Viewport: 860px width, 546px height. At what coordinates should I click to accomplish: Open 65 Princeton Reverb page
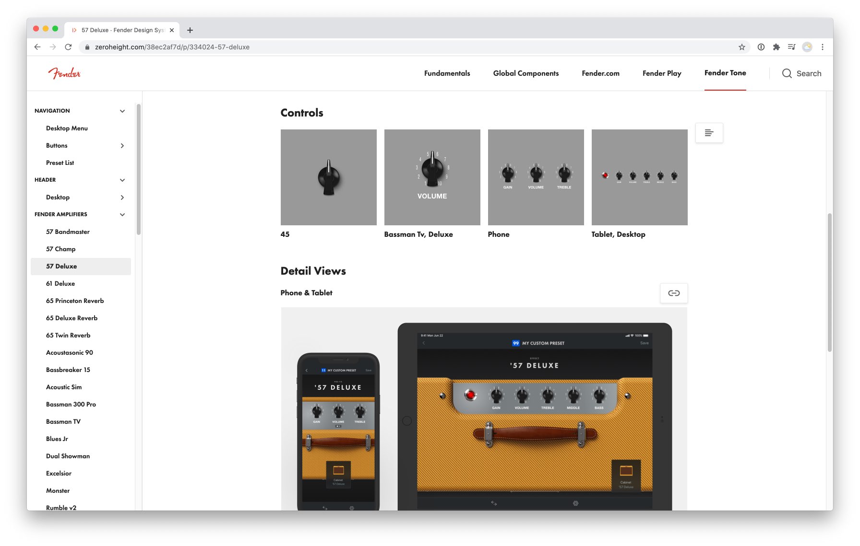(x=75, y=301)
